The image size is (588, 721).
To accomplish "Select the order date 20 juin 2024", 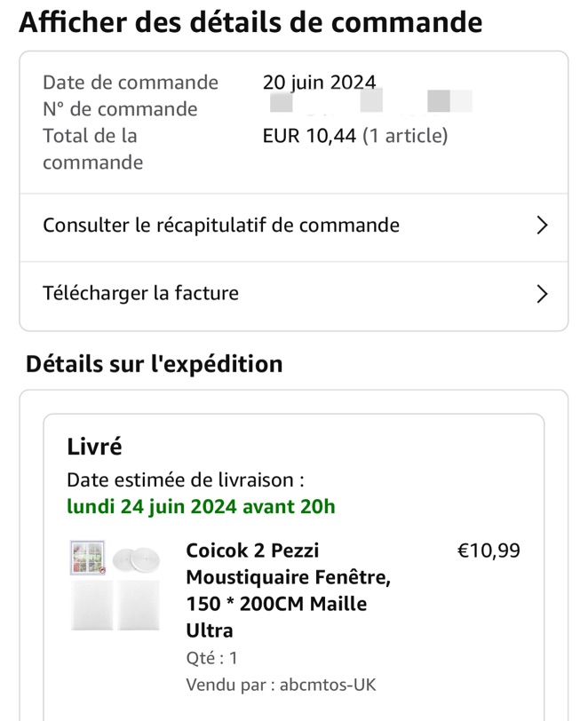I will [319, 83].
